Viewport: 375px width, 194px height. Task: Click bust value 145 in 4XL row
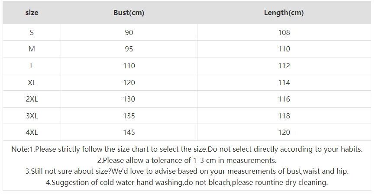[129, 132]
